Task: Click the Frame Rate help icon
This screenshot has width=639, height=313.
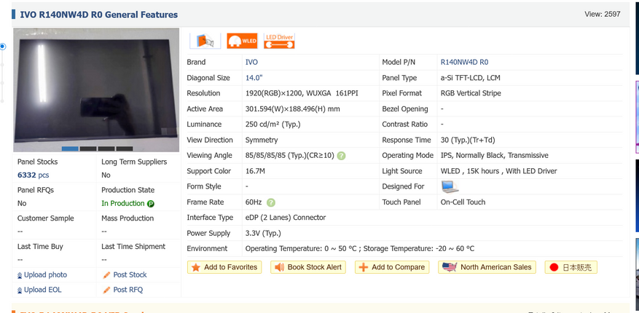Action: (271, 202)
